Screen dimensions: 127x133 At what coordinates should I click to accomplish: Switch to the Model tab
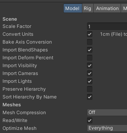coord(73,8)
